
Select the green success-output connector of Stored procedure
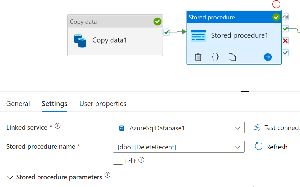point(285,29)
